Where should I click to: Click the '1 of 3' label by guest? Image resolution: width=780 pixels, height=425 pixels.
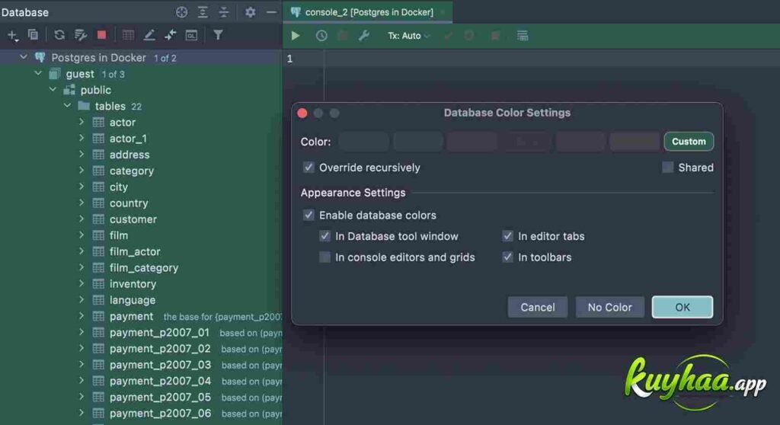[x=113, y=75]
